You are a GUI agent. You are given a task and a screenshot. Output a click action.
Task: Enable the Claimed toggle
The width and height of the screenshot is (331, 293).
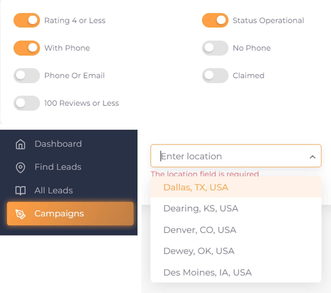215,75
